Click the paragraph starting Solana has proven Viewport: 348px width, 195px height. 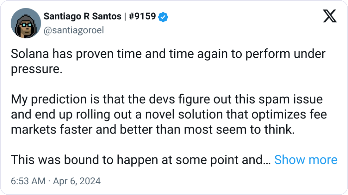pos(168,61)
